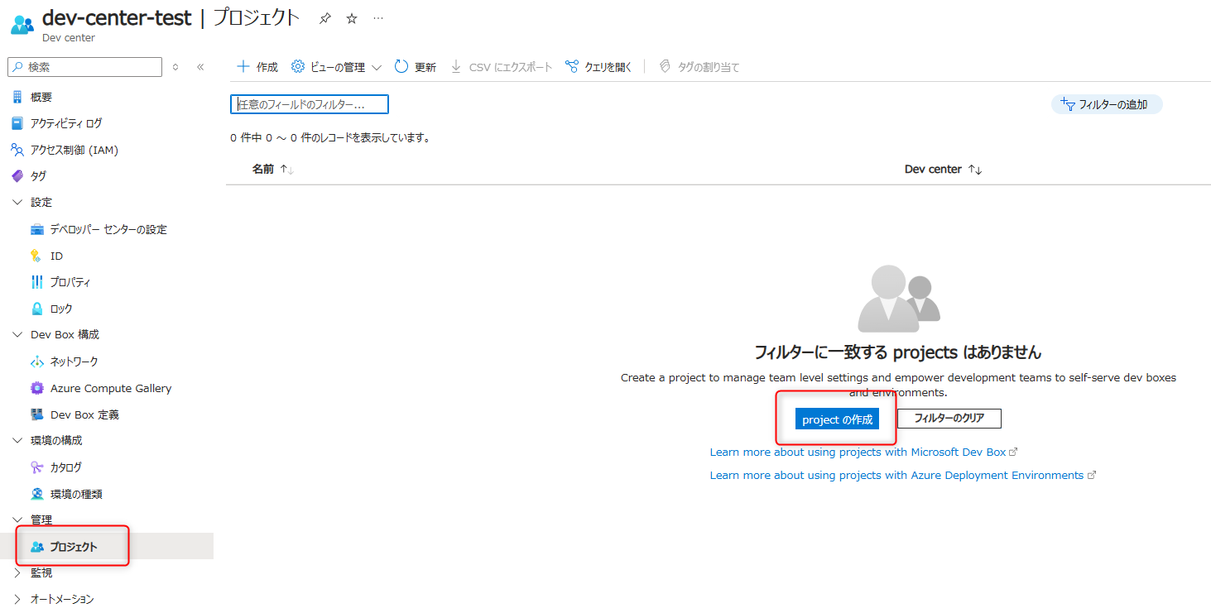Open the more options ellipsis in the title
This screenshot has height=613, width=1211.
point(378,18)
